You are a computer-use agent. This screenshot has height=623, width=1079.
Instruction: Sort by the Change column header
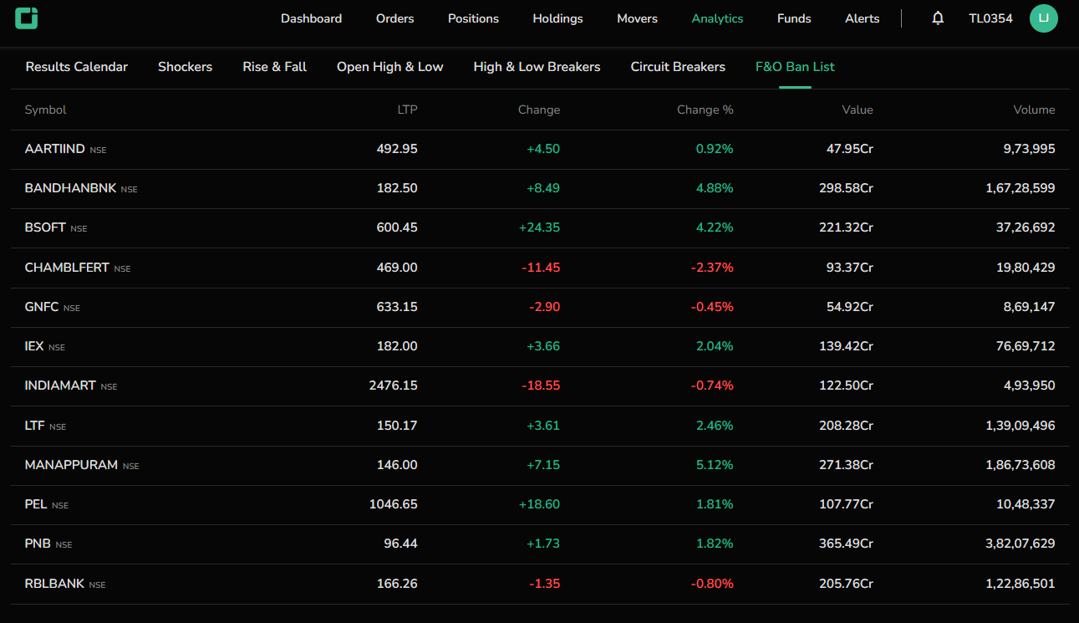coord(539,110)
